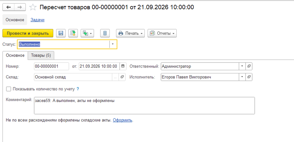294x142 pixels.
Task: Click the Номер input field
Action: tap(52, 66)
